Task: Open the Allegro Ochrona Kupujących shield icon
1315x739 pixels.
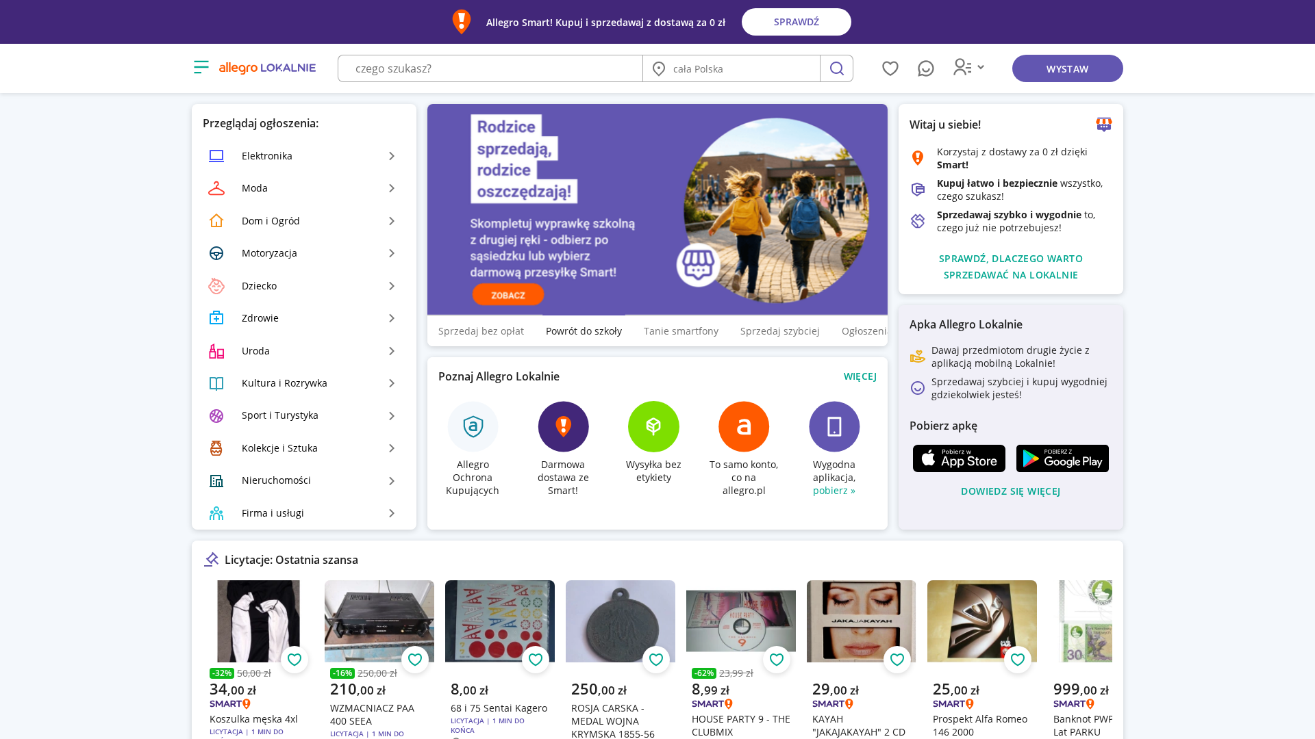Action: pos(473,426)
